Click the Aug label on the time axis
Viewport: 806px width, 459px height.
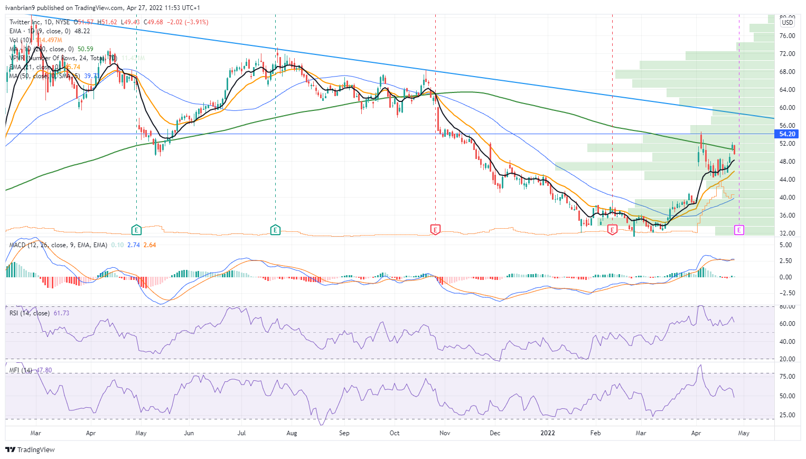(x=292, y=433)
